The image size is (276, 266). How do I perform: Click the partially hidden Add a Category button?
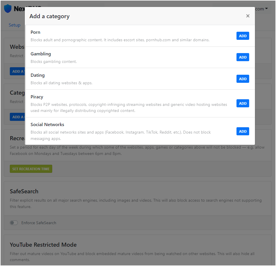point(17,117)
